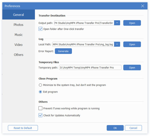Uncheck Check for Updates Automatically
The height and width of the screenshot is (136, 150).
click(x=40, y=115)
